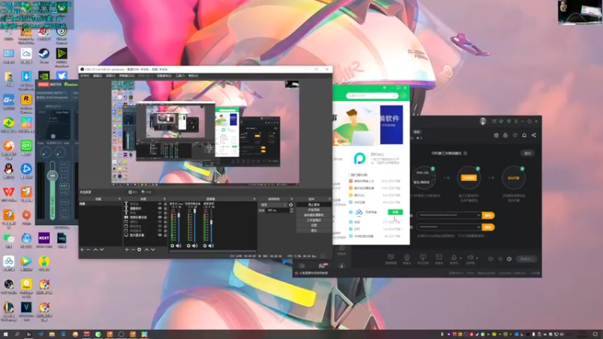The width and height of the screenshot is (603, 339).
Task: Open the NVIDIA desktop icon
Action: (x=44, y=75)
